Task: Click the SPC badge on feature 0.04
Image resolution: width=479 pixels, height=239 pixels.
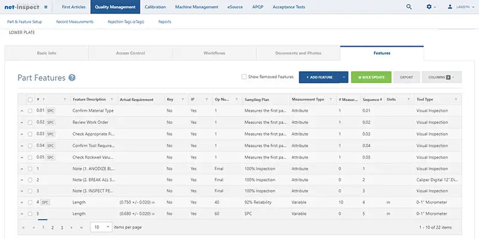Action: click(x=50, y=146)
